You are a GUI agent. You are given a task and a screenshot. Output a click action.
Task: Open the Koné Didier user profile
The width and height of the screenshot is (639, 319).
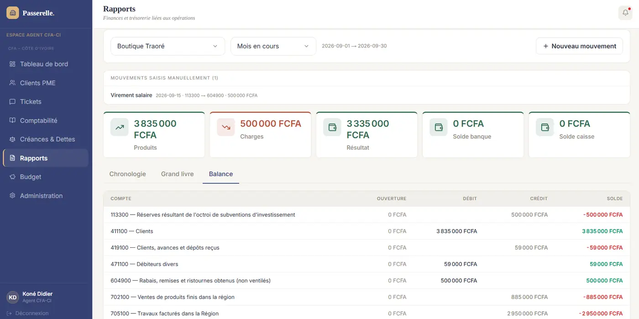point(46,297)
